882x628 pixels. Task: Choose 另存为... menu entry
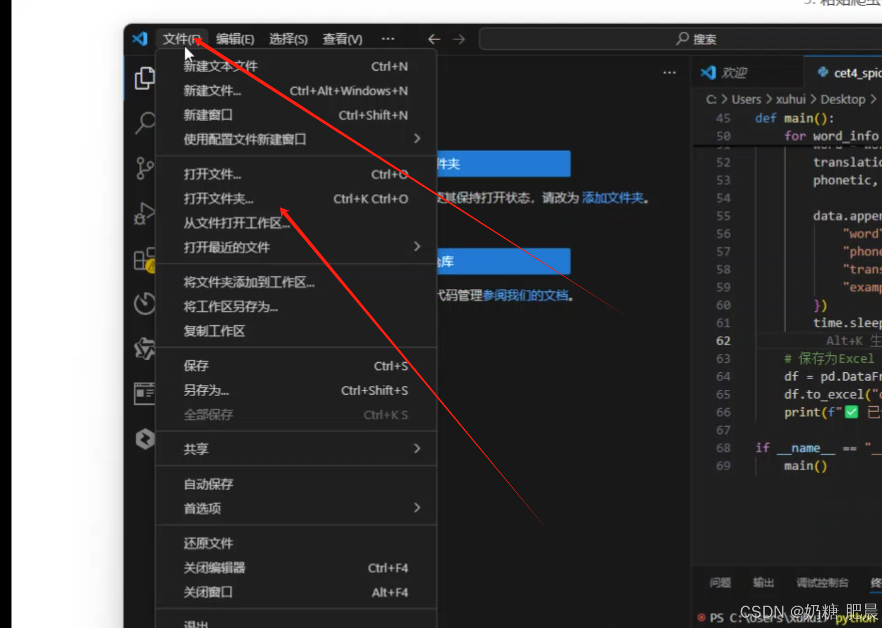296,390
